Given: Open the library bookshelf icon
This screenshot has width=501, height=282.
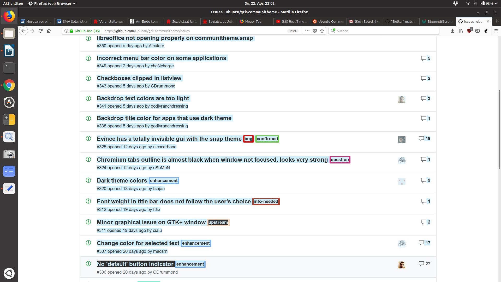Looking at the screenshot, I should click(x=461, y=31).
